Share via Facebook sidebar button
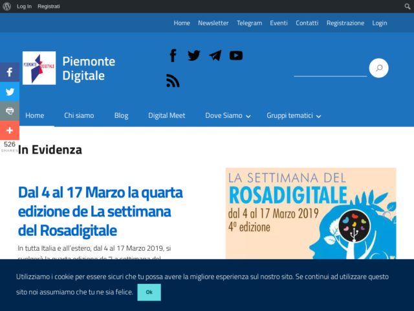 coord(10,73)
